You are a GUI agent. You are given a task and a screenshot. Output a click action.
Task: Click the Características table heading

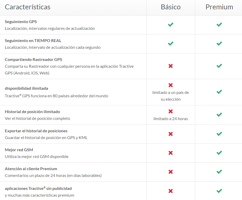pos(28,7)
